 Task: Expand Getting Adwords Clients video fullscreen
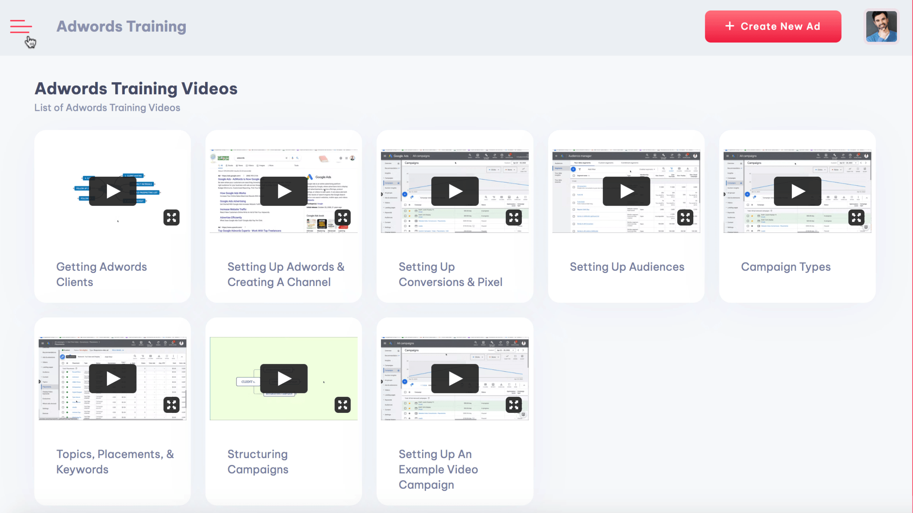172,217
